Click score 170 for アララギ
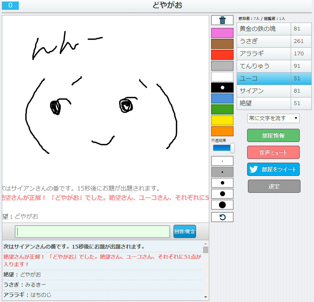This screenshot has width=314, height=302. 299,54
